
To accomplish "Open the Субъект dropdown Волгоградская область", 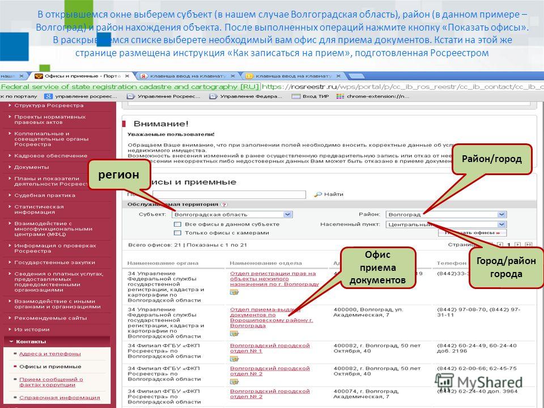I will 232,215.
